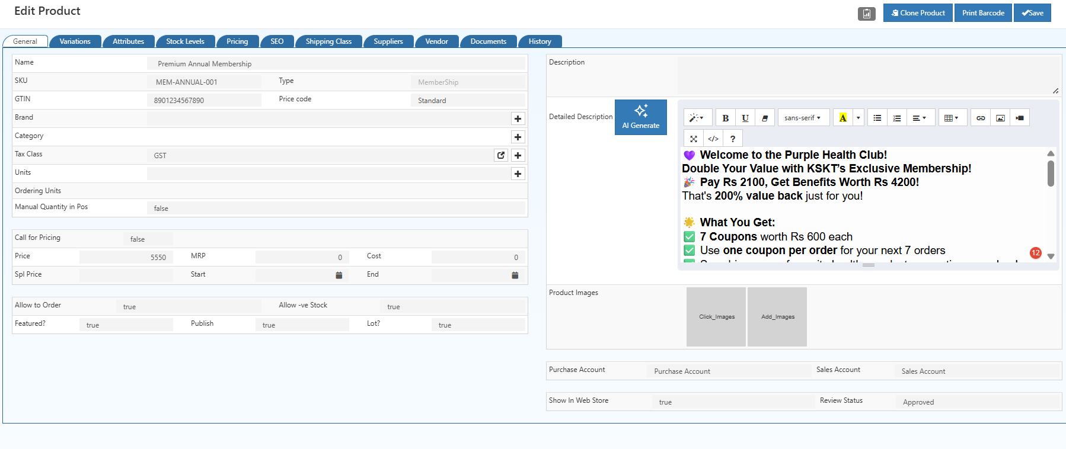Viewport: 1066px width, 449px height.
Task: Toggle the Featured? value
Action: (x=126, y=325)
